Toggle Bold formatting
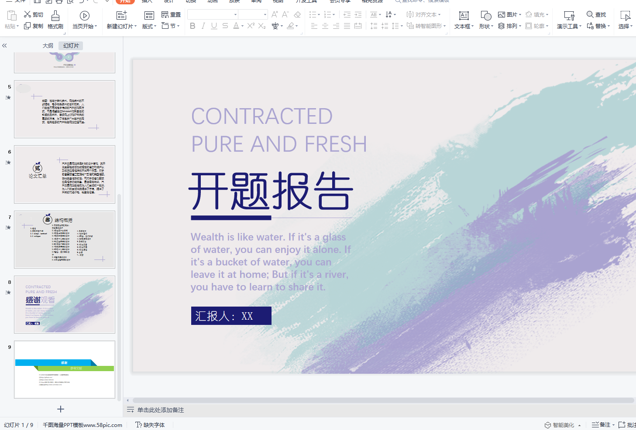 pos(193,26)
